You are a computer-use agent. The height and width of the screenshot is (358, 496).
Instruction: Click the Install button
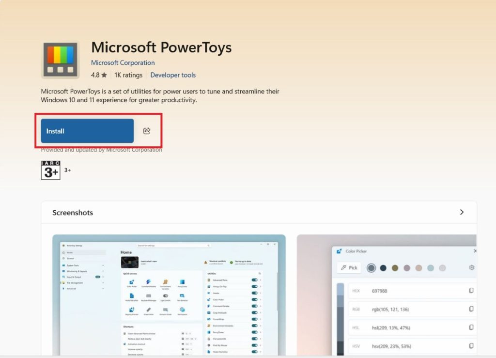[87, 131]
